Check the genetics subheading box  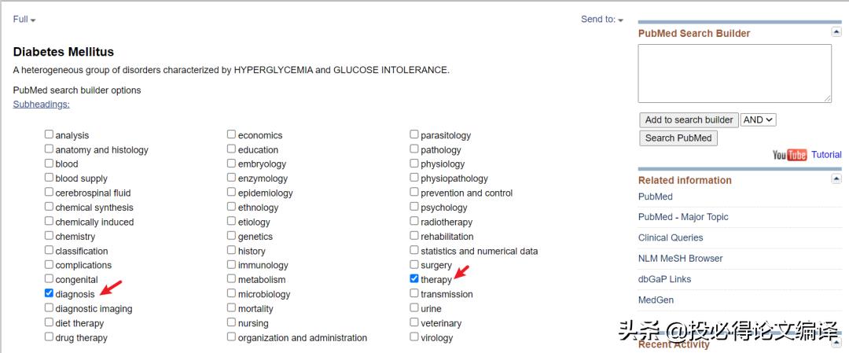(x=232, y=236)
